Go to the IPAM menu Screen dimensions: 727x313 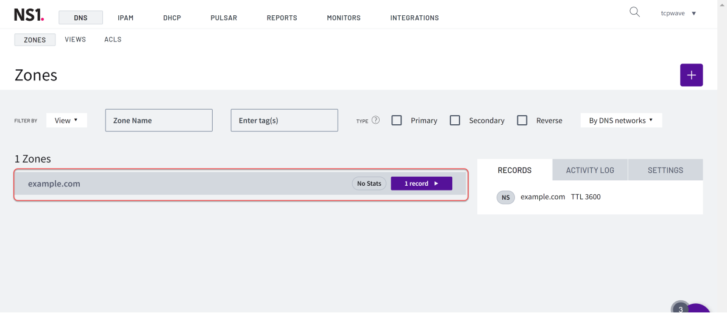point(126,18)
